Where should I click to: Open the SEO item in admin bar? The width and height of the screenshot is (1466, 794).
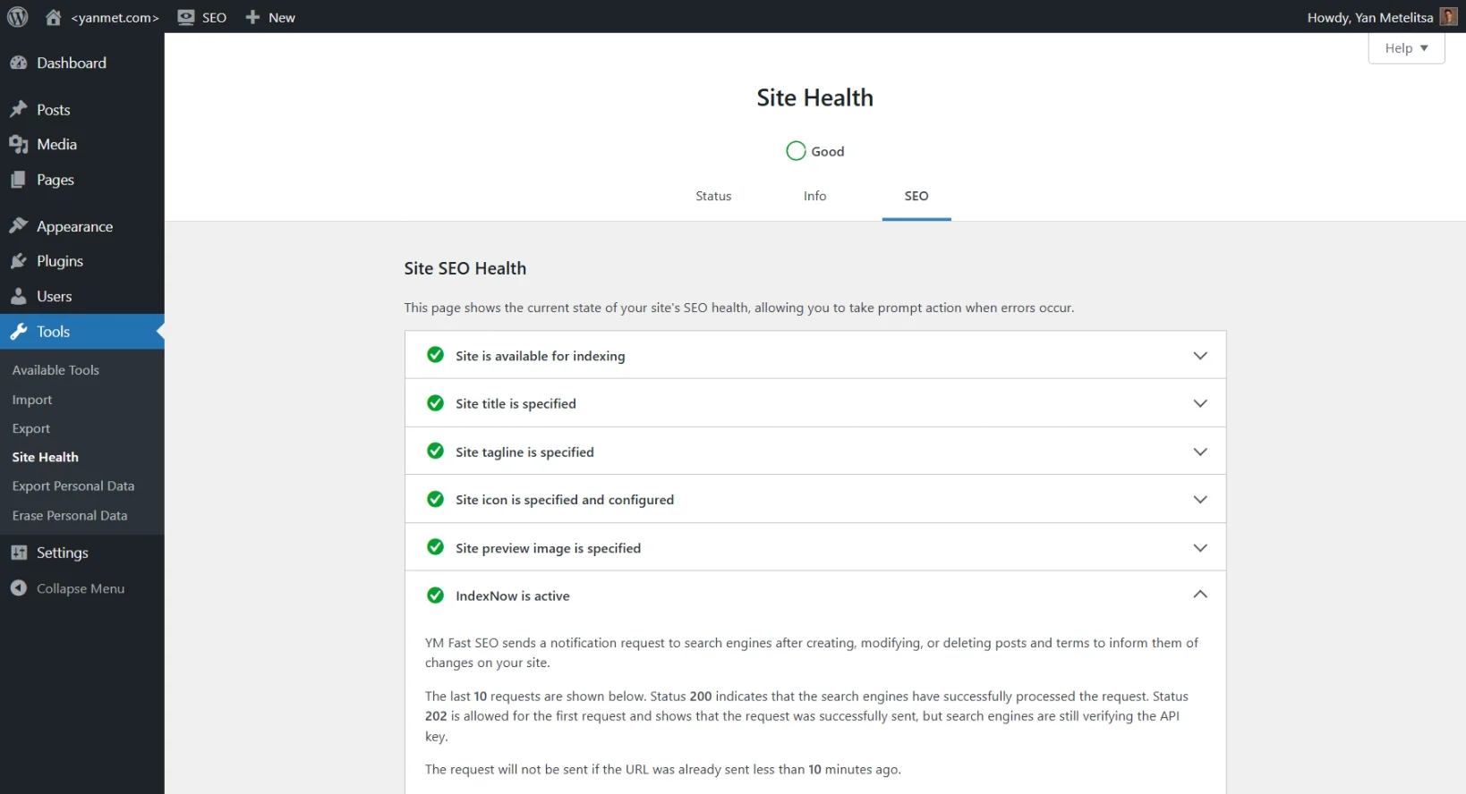pyautogui.click(x=202, y=17)
